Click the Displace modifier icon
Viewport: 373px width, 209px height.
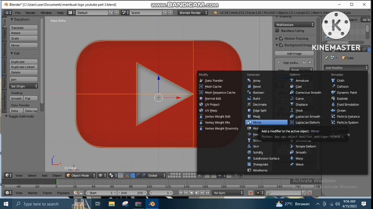click(x=292, y=104)
